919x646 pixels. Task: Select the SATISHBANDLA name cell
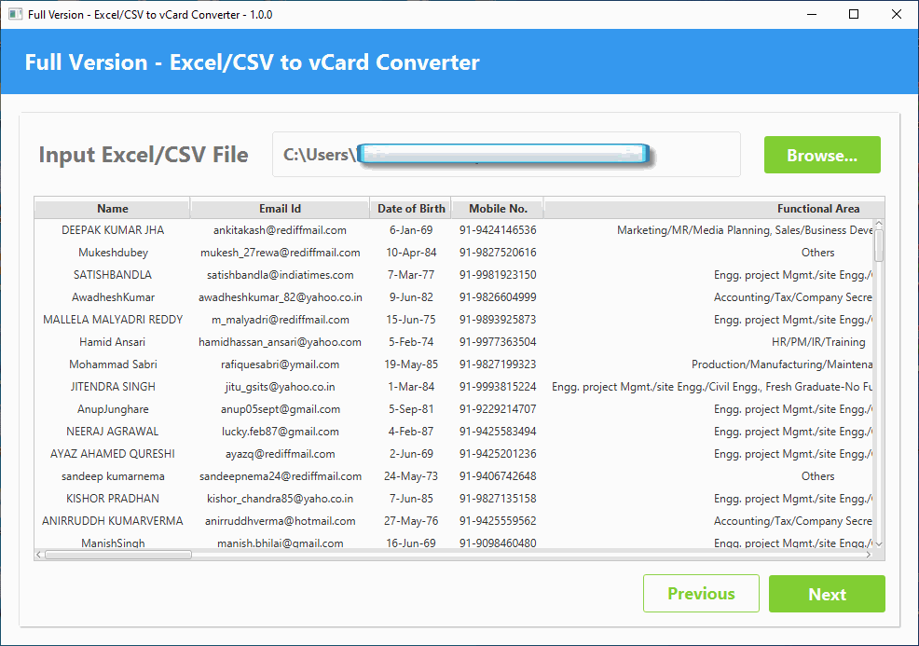[x=113, y=275]
